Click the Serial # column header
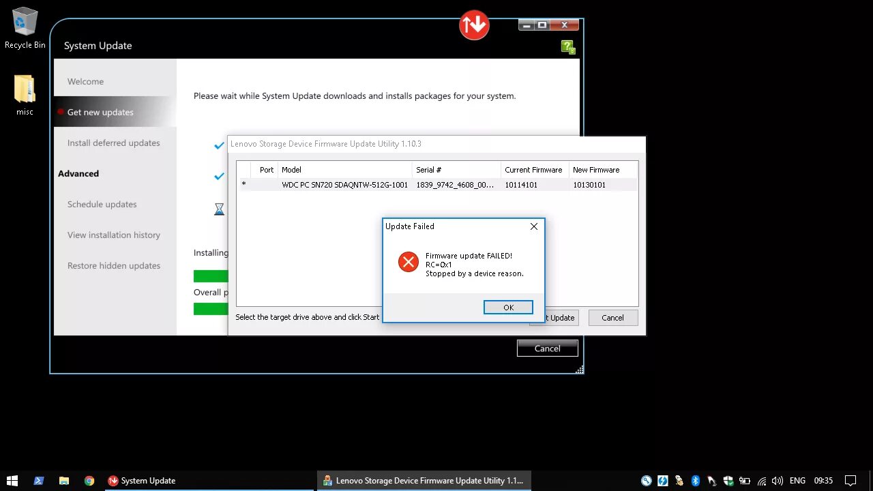This screenshot has height=491, width=873. [456, 170]
